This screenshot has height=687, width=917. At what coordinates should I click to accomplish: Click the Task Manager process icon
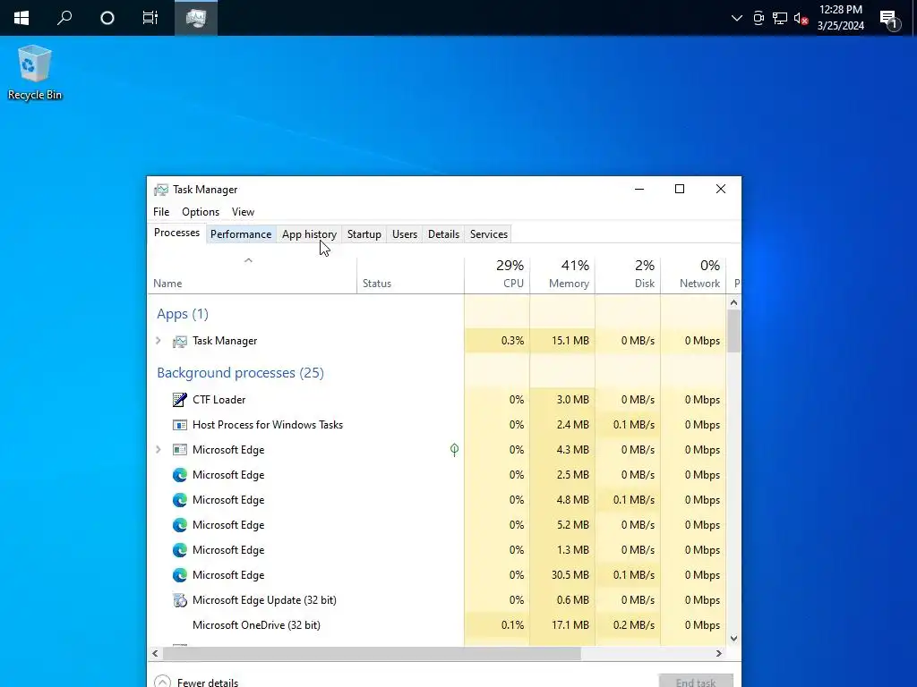179,341
